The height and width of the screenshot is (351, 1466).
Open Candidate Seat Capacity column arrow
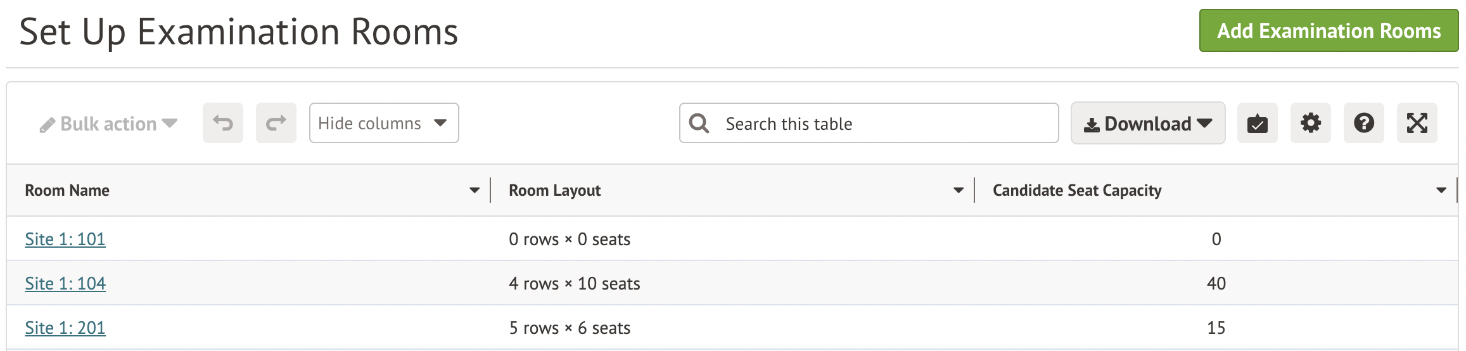pyautogui.click(x=1441, y=190)
